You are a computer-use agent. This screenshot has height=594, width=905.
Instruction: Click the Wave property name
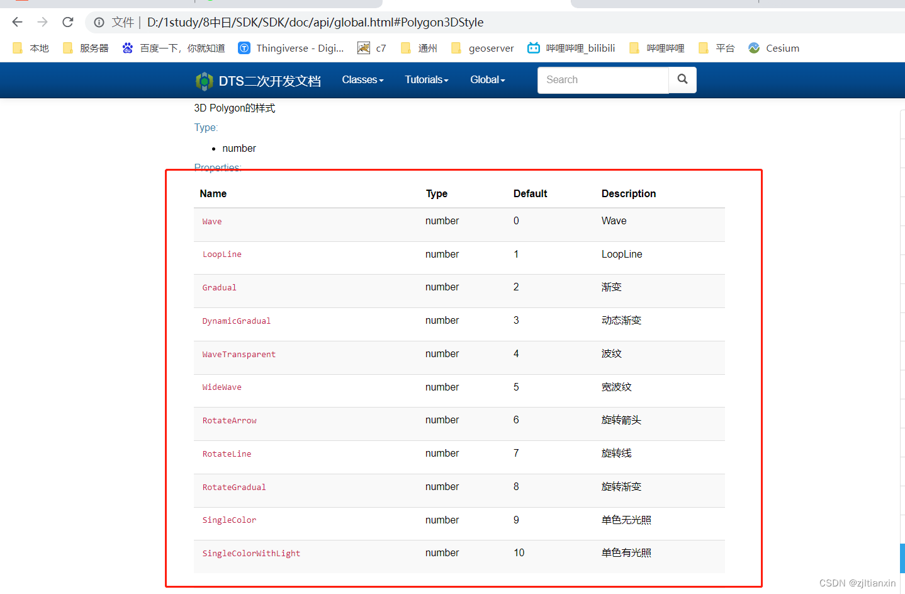pos(212,222)
